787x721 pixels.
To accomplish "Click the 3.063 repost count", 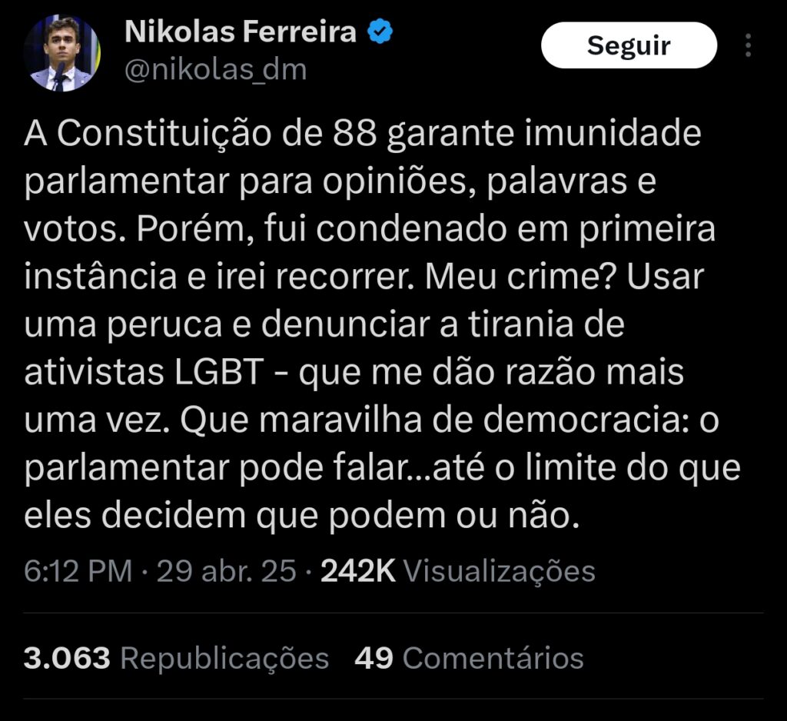I will pos(67,658).
